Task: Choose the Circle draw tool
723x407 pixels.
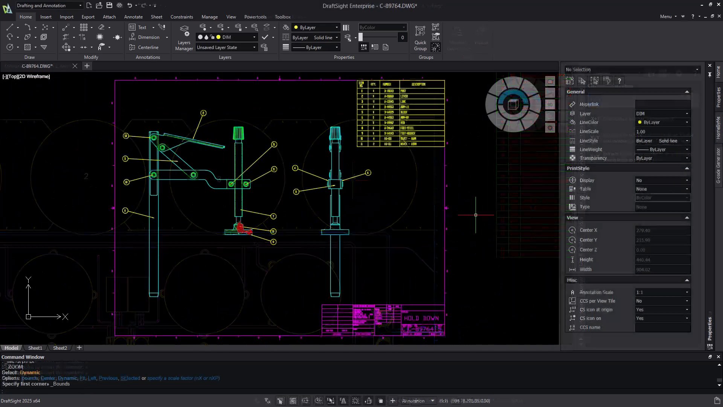Action: [10, 47]
